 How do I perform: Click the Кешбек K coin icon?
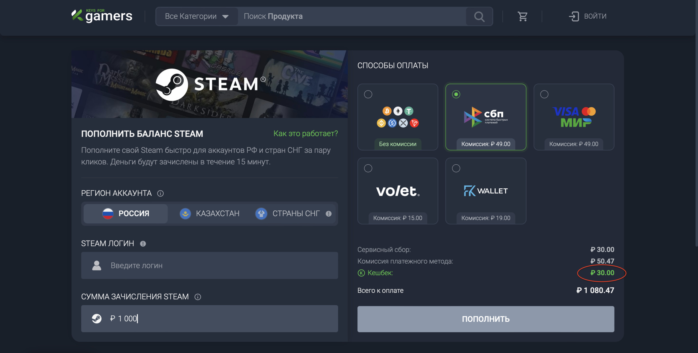point(361,273)
